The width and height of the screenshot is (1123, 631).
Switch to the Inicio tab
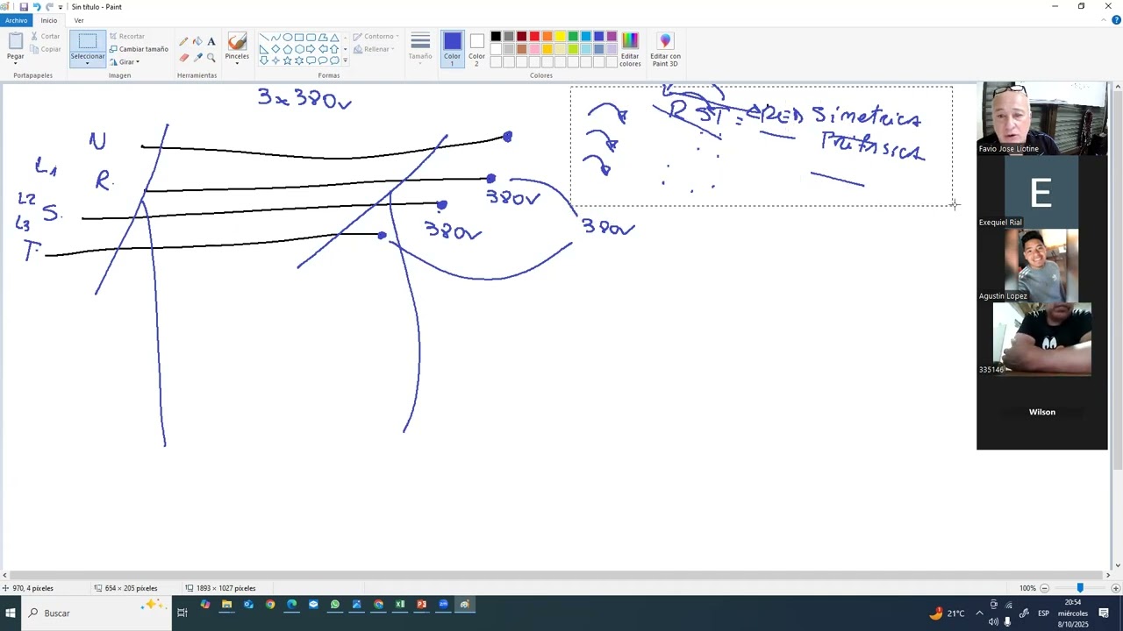49,20
